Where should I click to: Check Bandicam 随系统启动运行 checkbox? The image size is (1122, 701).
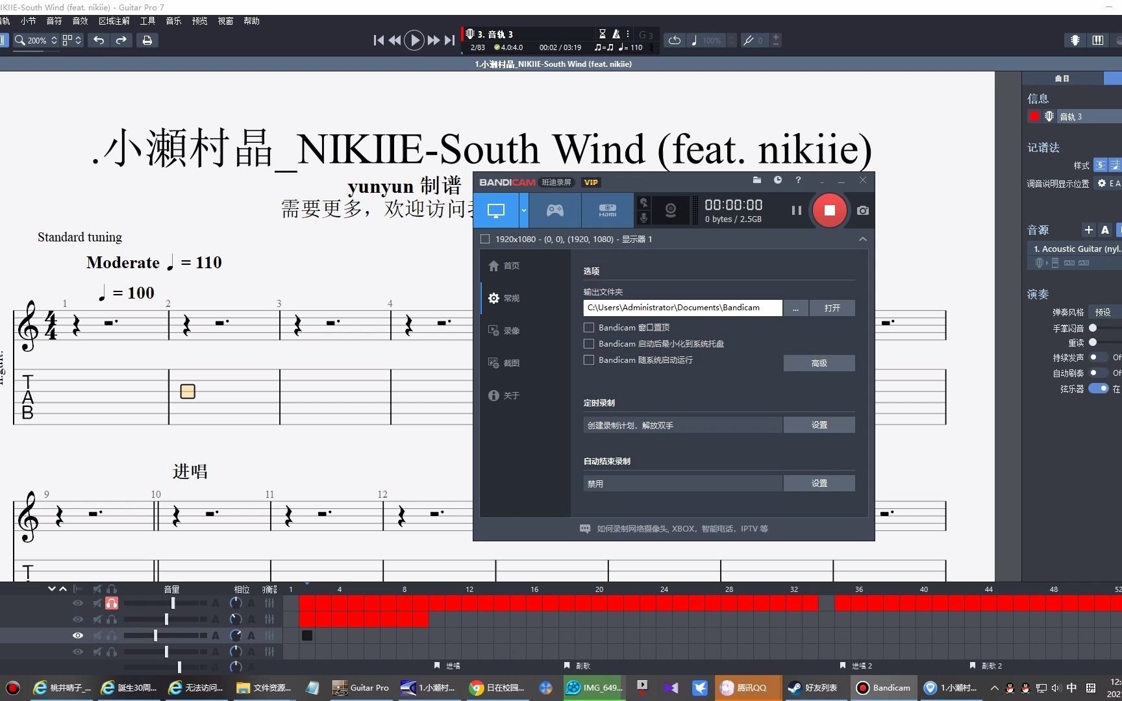(589, 360)
